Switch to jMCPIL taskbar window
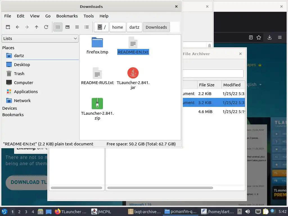This screenshot has height=216, width=288. 101,211
